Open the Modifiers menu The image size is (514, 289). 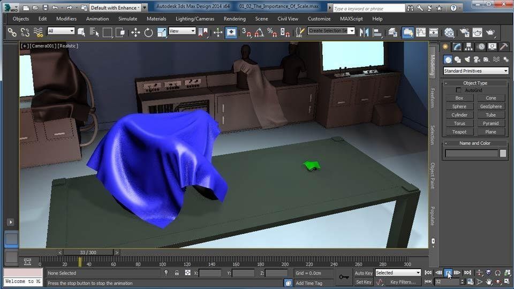[x=66, y=19]
